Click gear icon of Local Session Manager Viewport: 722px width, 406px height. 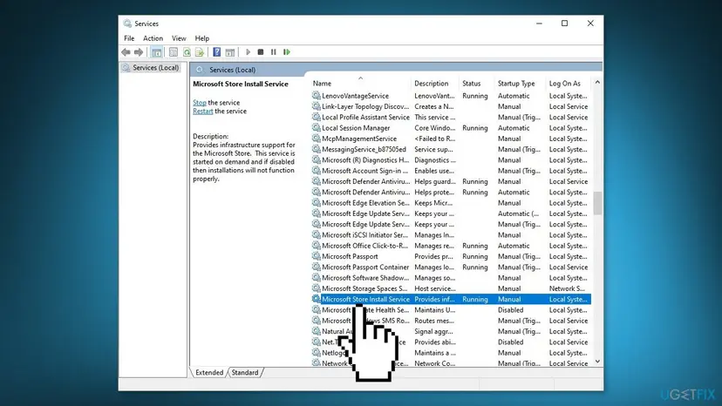316,127
